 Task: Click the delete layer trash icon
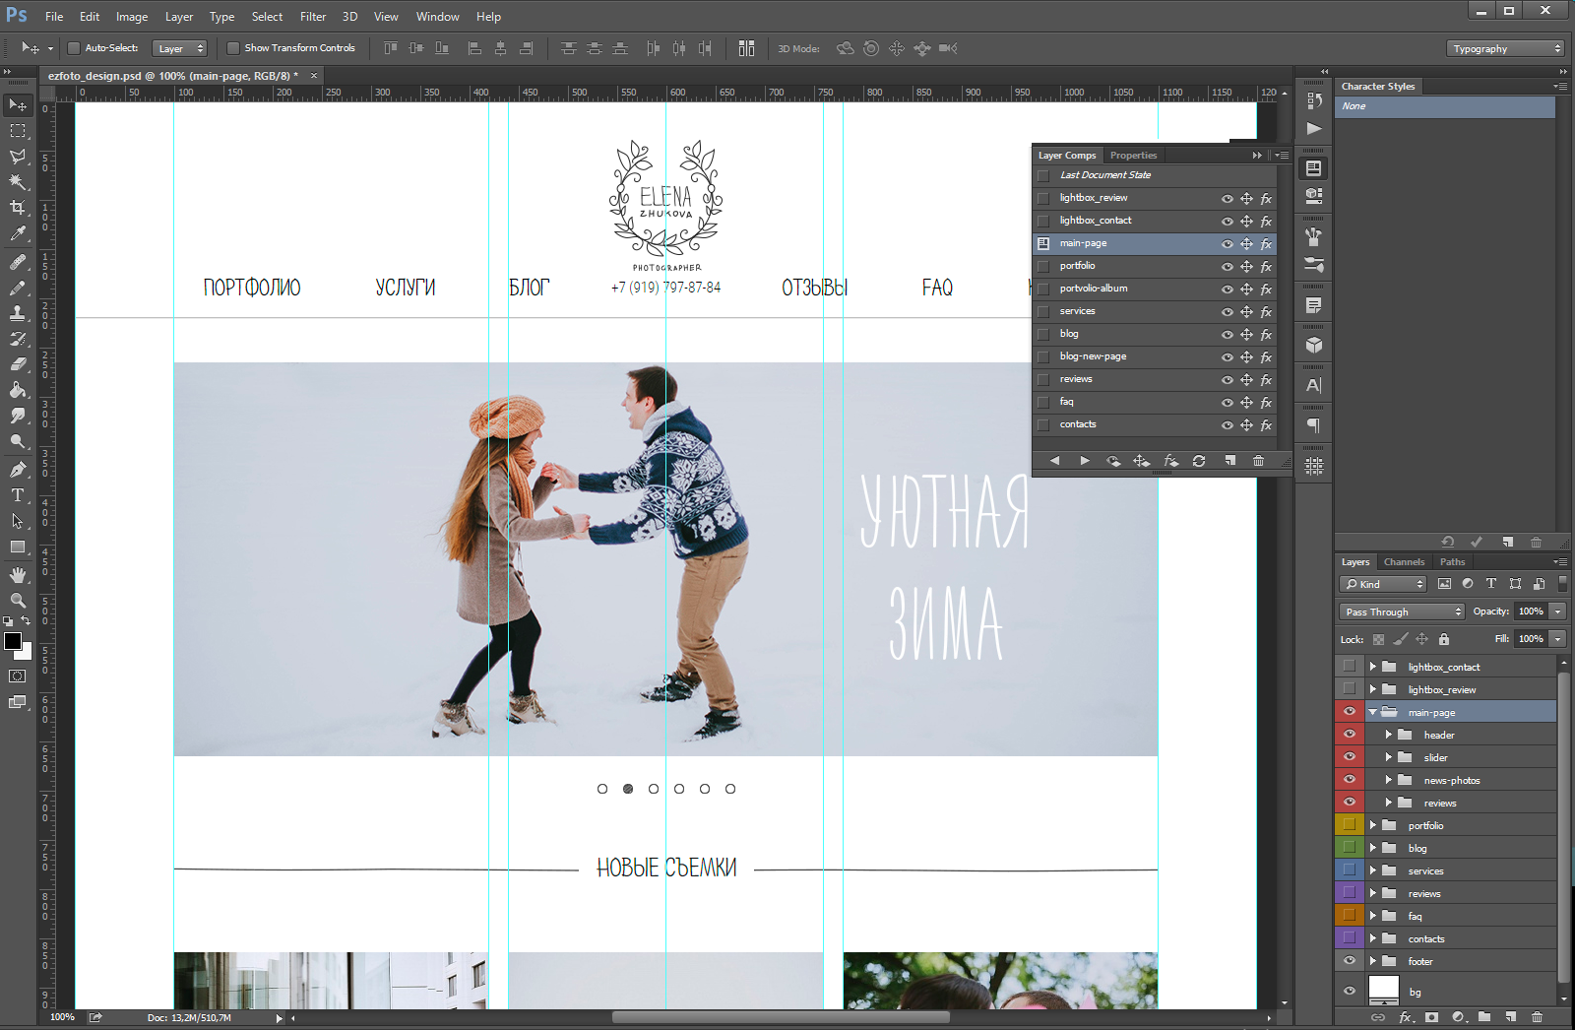tap(1538, 1017)
